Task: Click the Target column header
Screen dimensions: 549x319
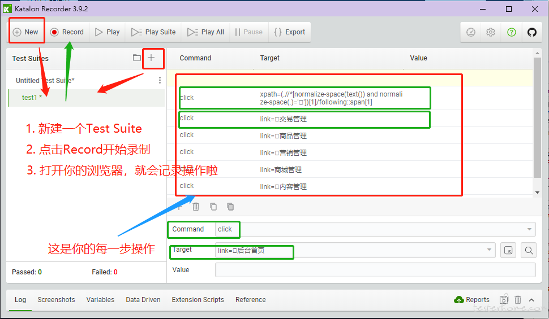Action: point(269,58)
